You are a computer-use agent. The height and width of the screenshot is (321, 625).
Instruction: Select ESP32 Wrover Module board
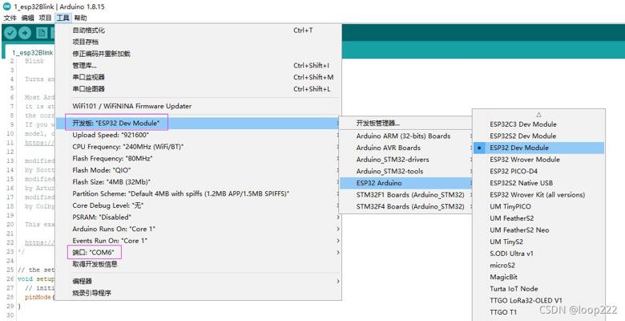point(539,160)
